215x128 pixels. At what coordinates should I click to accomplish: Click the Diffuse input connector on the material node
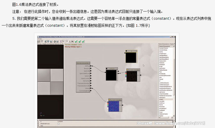pyautogui.click(x=91, y=66)
